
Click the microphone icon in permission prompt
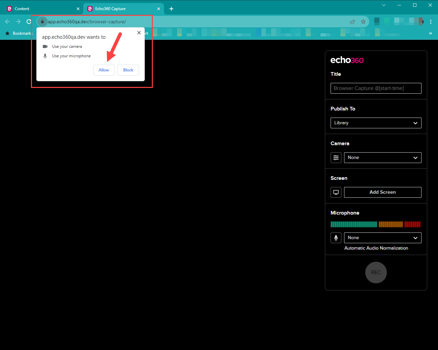(45, 56)
